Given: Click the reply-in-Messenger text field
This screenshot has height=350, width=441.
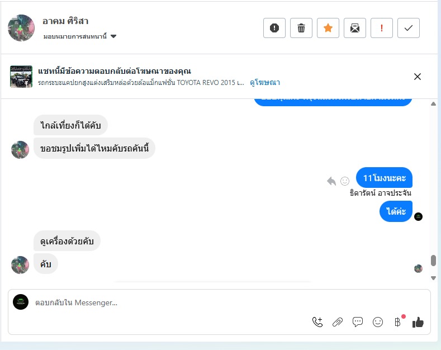Looking at the screenshot, I should click(x=168, y=303).
